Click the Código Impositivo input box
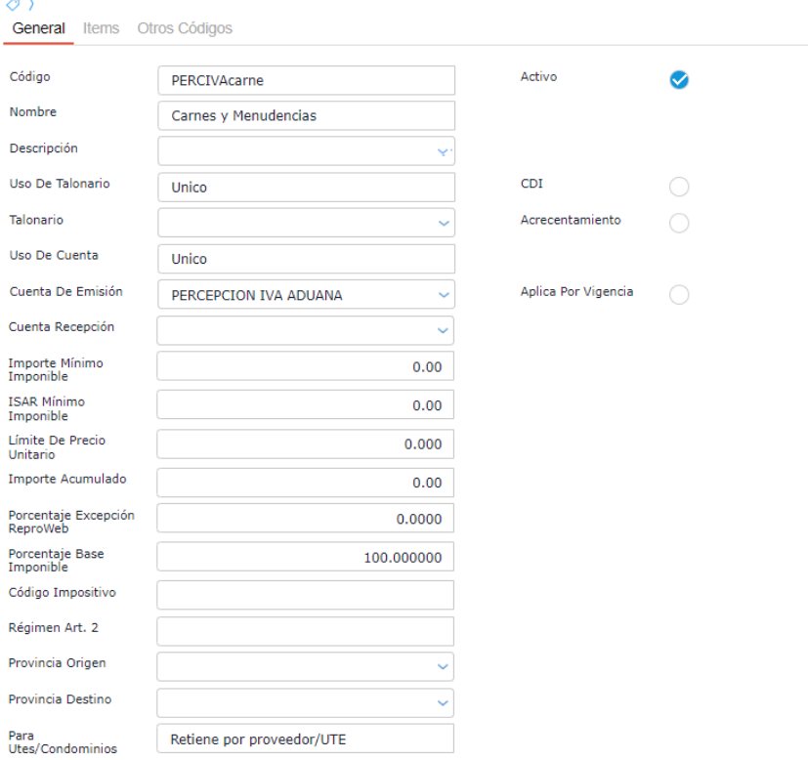Screen dimensions: 808x760 [x=306, y=595]
